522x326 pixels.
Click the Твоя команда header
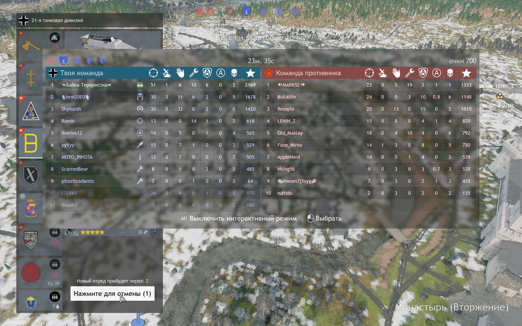click(x=82, y=73)
